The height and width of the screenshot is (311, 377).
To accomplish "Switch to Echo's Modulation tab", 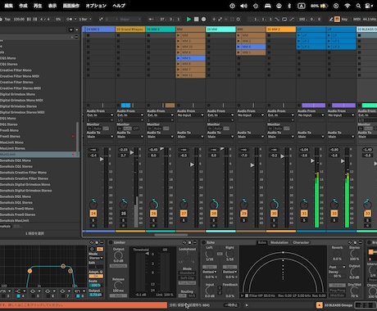I will (279, 242).
